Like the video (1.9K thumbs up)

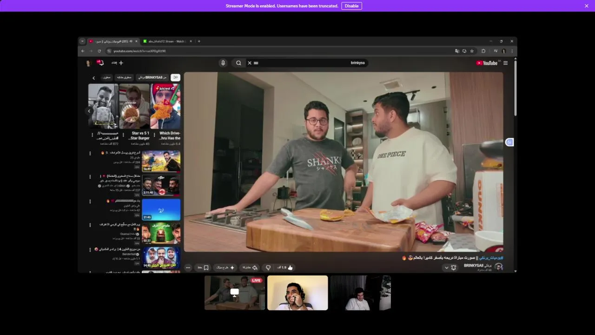point(285,268)
